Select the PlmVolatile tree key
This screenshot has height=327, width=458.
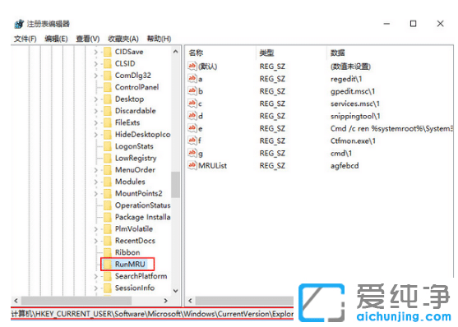(134, 229)
